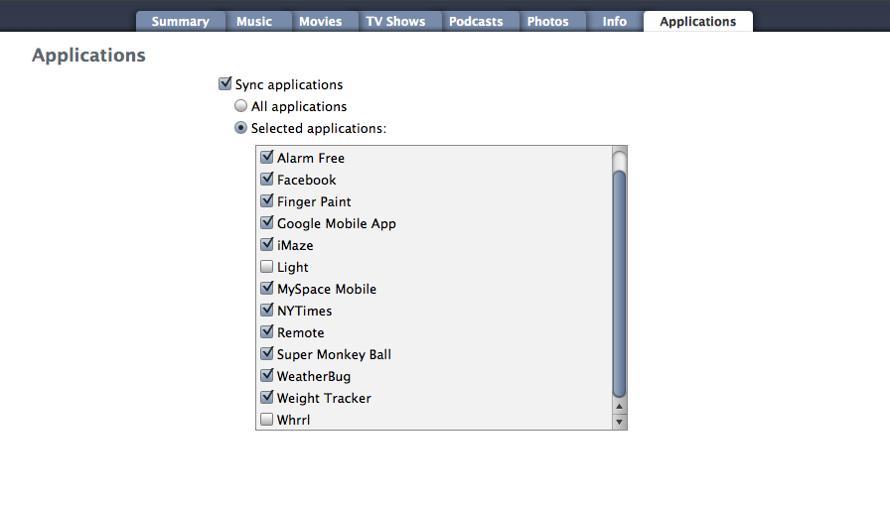Click the application list scrollbar thumb

[619, 284]
